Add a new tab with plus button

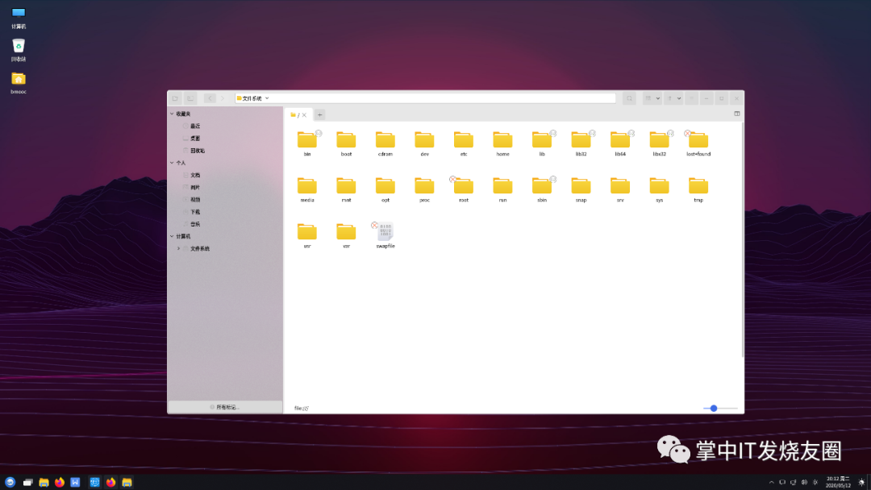320,115
